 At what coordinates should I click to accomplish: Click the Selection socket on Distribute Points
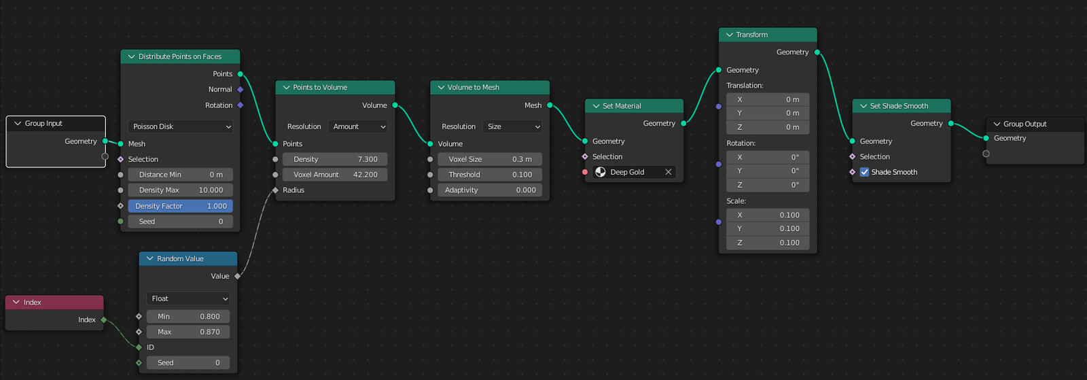(x=121, y=160)
